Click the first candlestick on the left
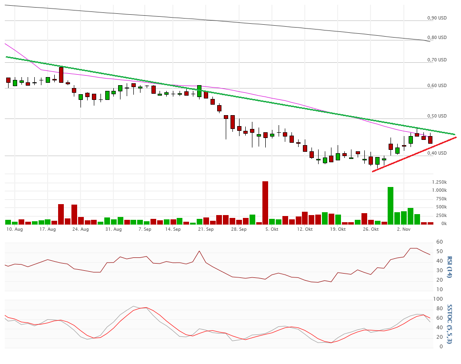 [x=8, y=80]
